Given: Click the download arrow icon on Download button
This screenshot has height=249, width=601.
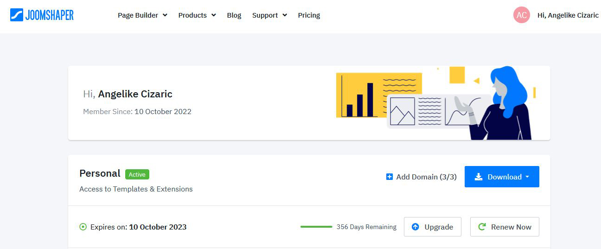Looking at the screenshot, I should [x=479, y=177].
